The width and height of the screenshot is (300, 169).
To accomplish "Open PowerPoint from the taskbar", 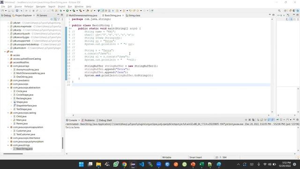I will pos(193,164).
